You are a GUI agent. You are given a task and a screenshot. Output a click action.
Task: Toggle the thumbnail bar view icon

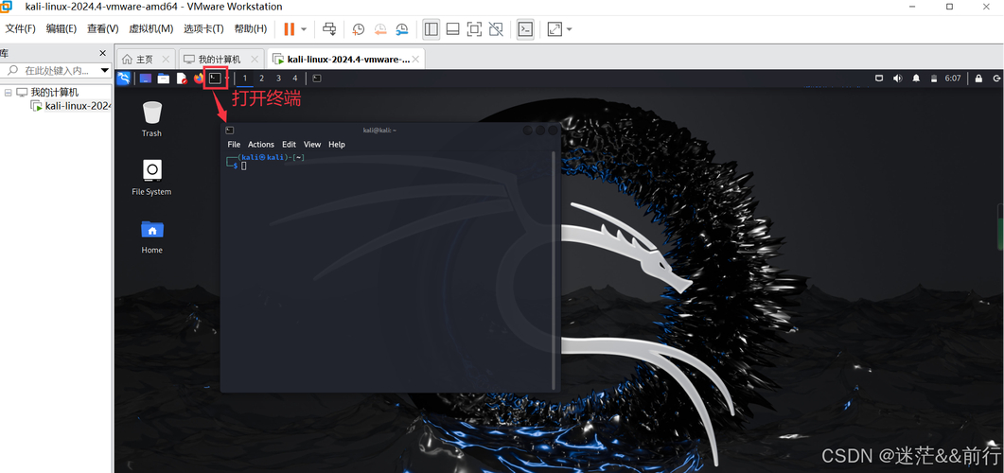pos(452,28)
